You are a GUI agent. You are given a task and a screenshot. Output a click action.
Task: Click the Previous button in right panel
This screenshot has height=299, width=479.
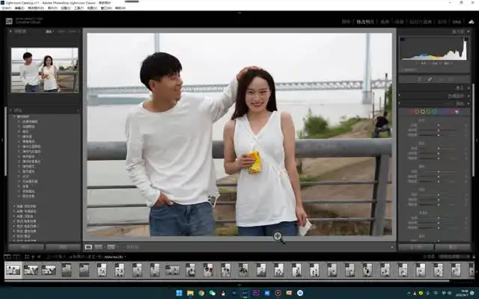(415, 247)
